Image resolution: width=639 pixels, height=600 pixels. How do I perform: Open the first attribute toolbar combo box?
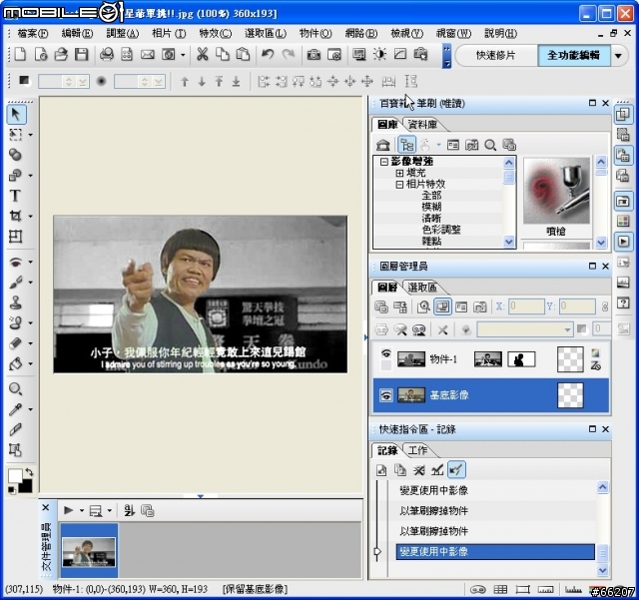pyautogui.click(x=64, y=82)
